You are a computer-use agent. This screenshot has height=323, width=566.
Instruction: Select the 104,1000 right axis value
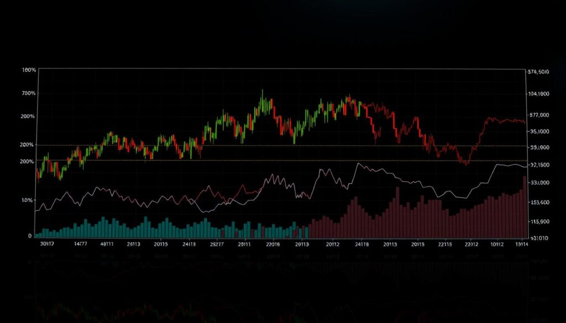pos(538,94)
